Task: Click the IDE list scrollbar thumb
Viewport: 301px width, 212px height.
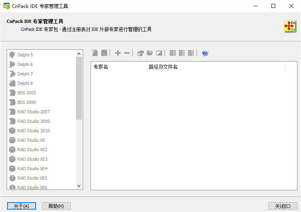Action: pyautogui.click(x=79, y=88)
